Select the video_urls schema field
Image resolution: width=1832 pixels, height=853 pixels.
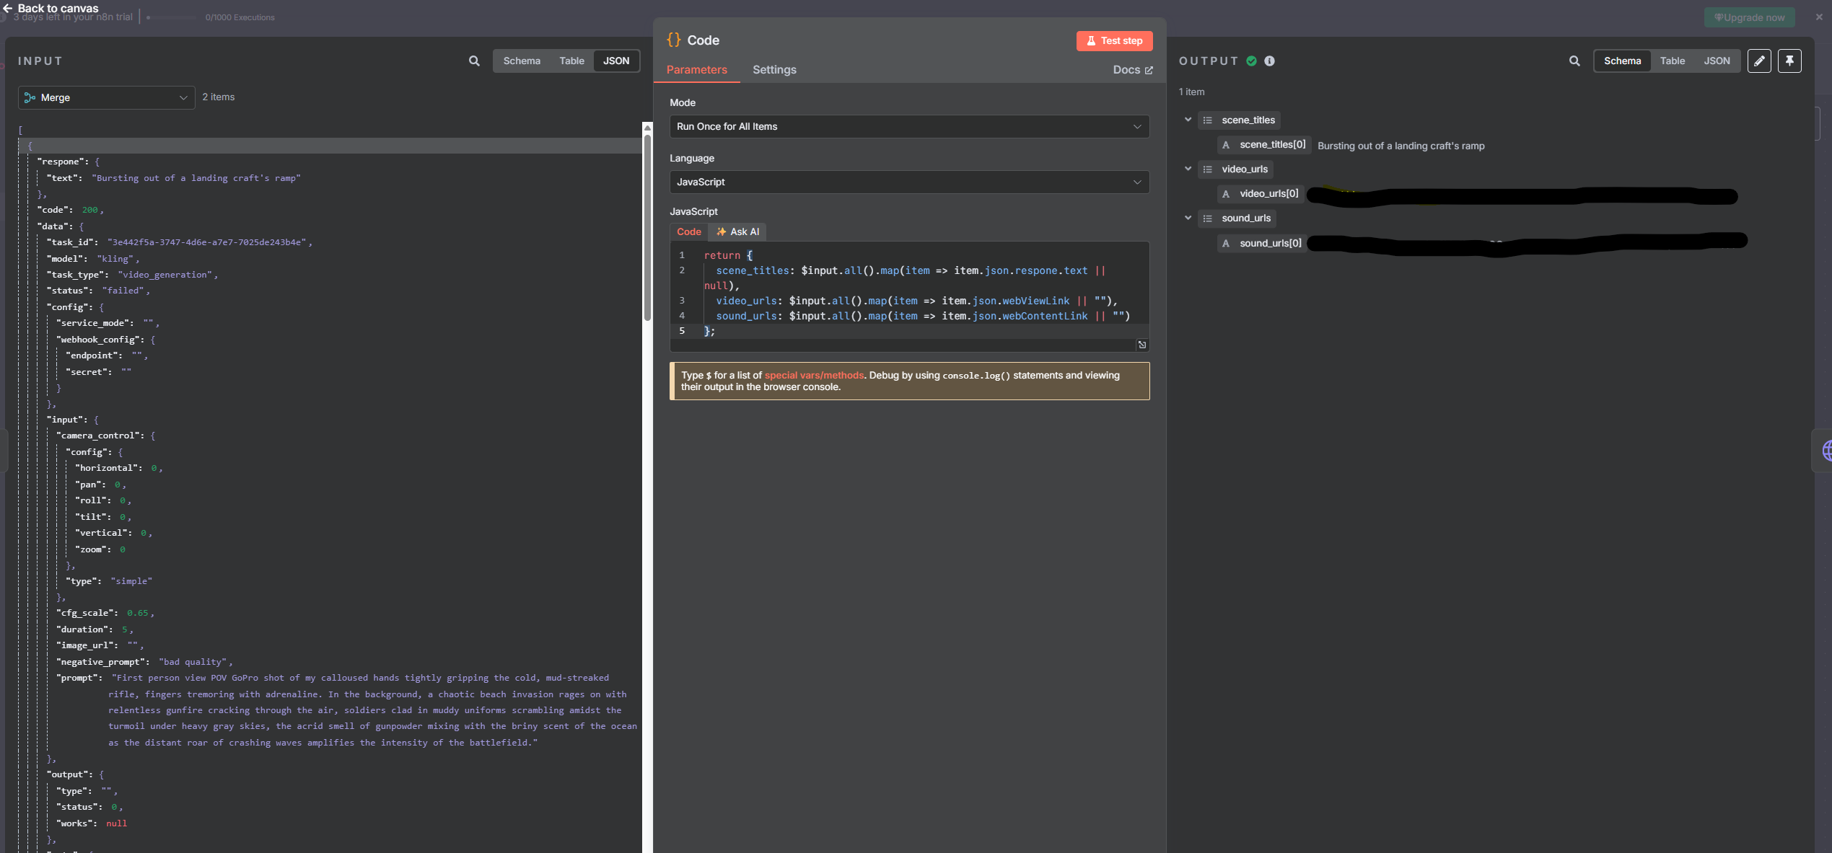1235,169
